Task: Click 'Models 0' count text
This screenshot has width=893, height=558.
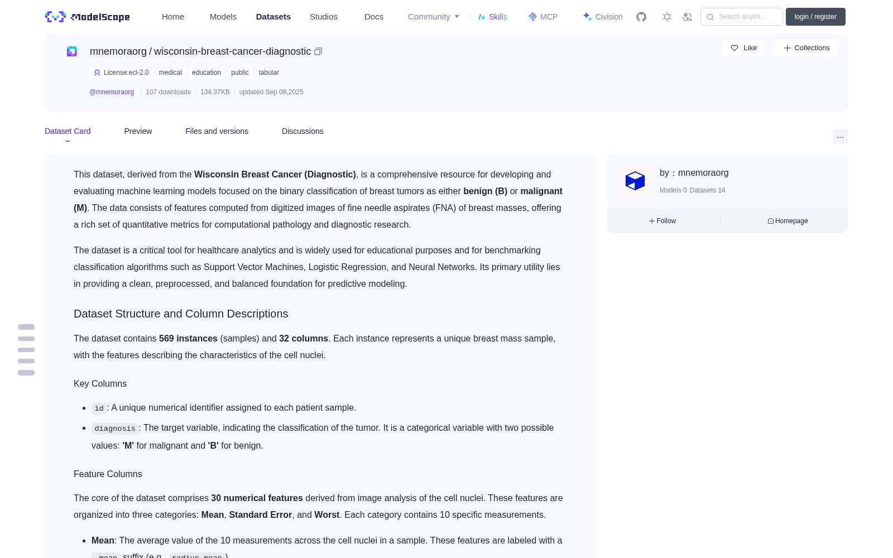Action: pos(673,190)
